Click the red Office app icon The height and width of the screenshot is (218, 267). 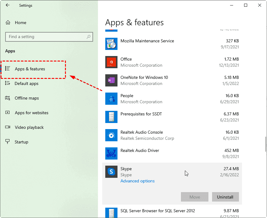click(111, 62)
